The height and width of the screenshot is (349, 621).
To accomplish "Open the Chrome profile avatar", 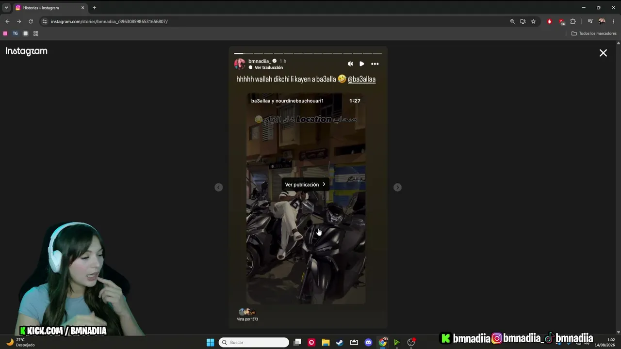I will 602,21.
